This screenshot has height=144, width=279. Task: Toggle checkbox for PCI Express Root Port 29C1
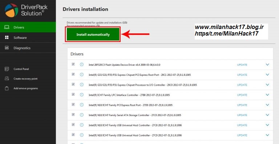pos(73,74)
